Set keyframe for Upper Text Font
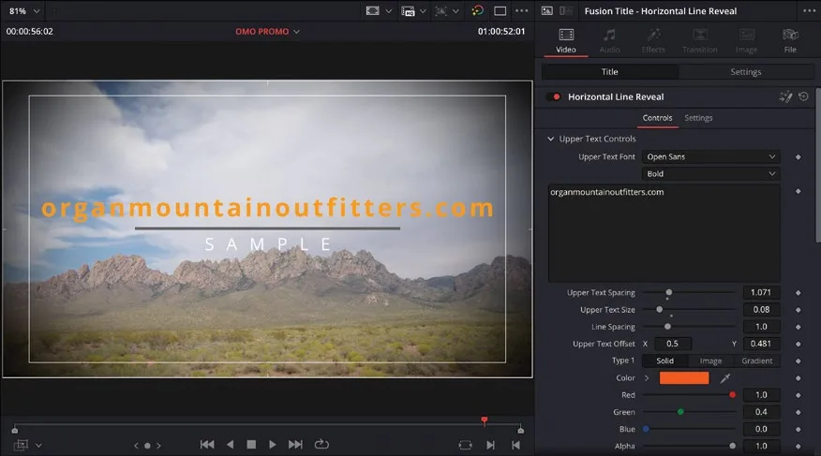Viewport: 821px width, 456px height. (x=798, y=157)
